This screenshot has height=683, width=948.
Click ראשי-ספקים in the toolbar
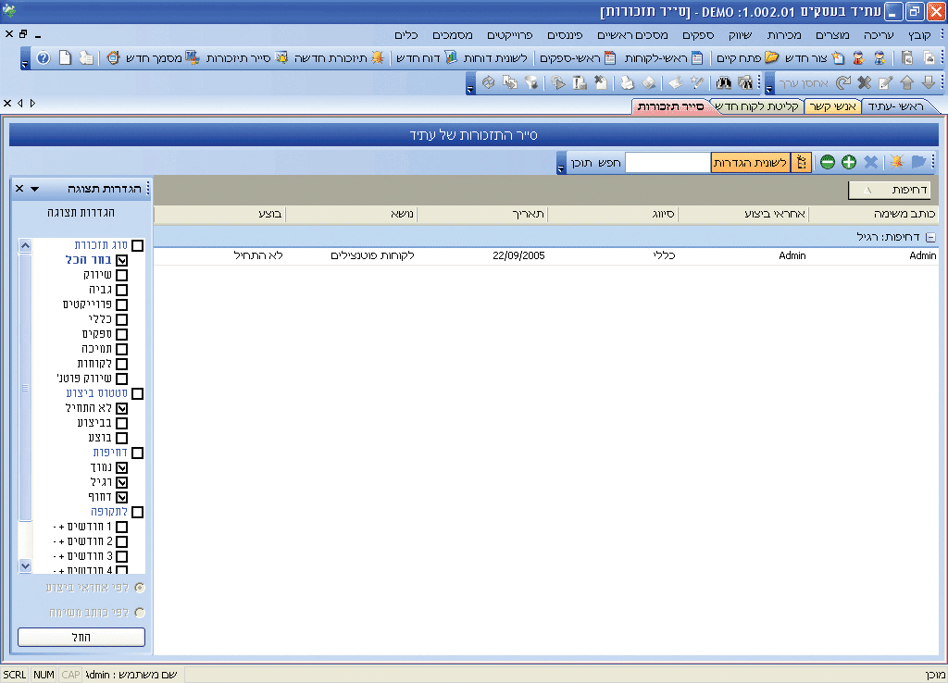tap(578, 58)
